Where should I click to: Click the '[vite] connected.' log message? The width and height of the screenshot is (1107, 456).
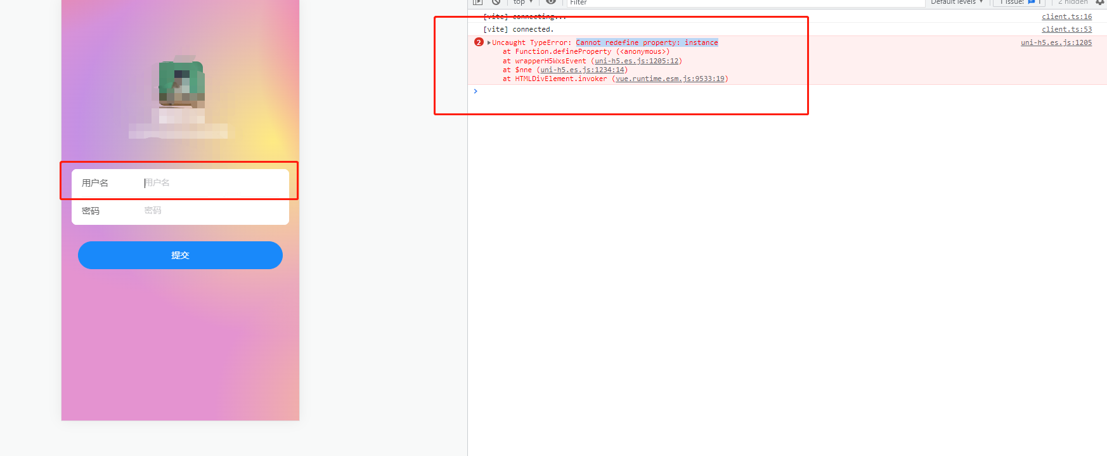[518, 29]
